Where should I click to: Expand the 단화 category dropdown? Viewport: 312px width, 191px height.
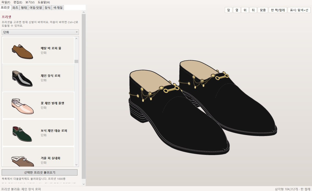point(40,32)
